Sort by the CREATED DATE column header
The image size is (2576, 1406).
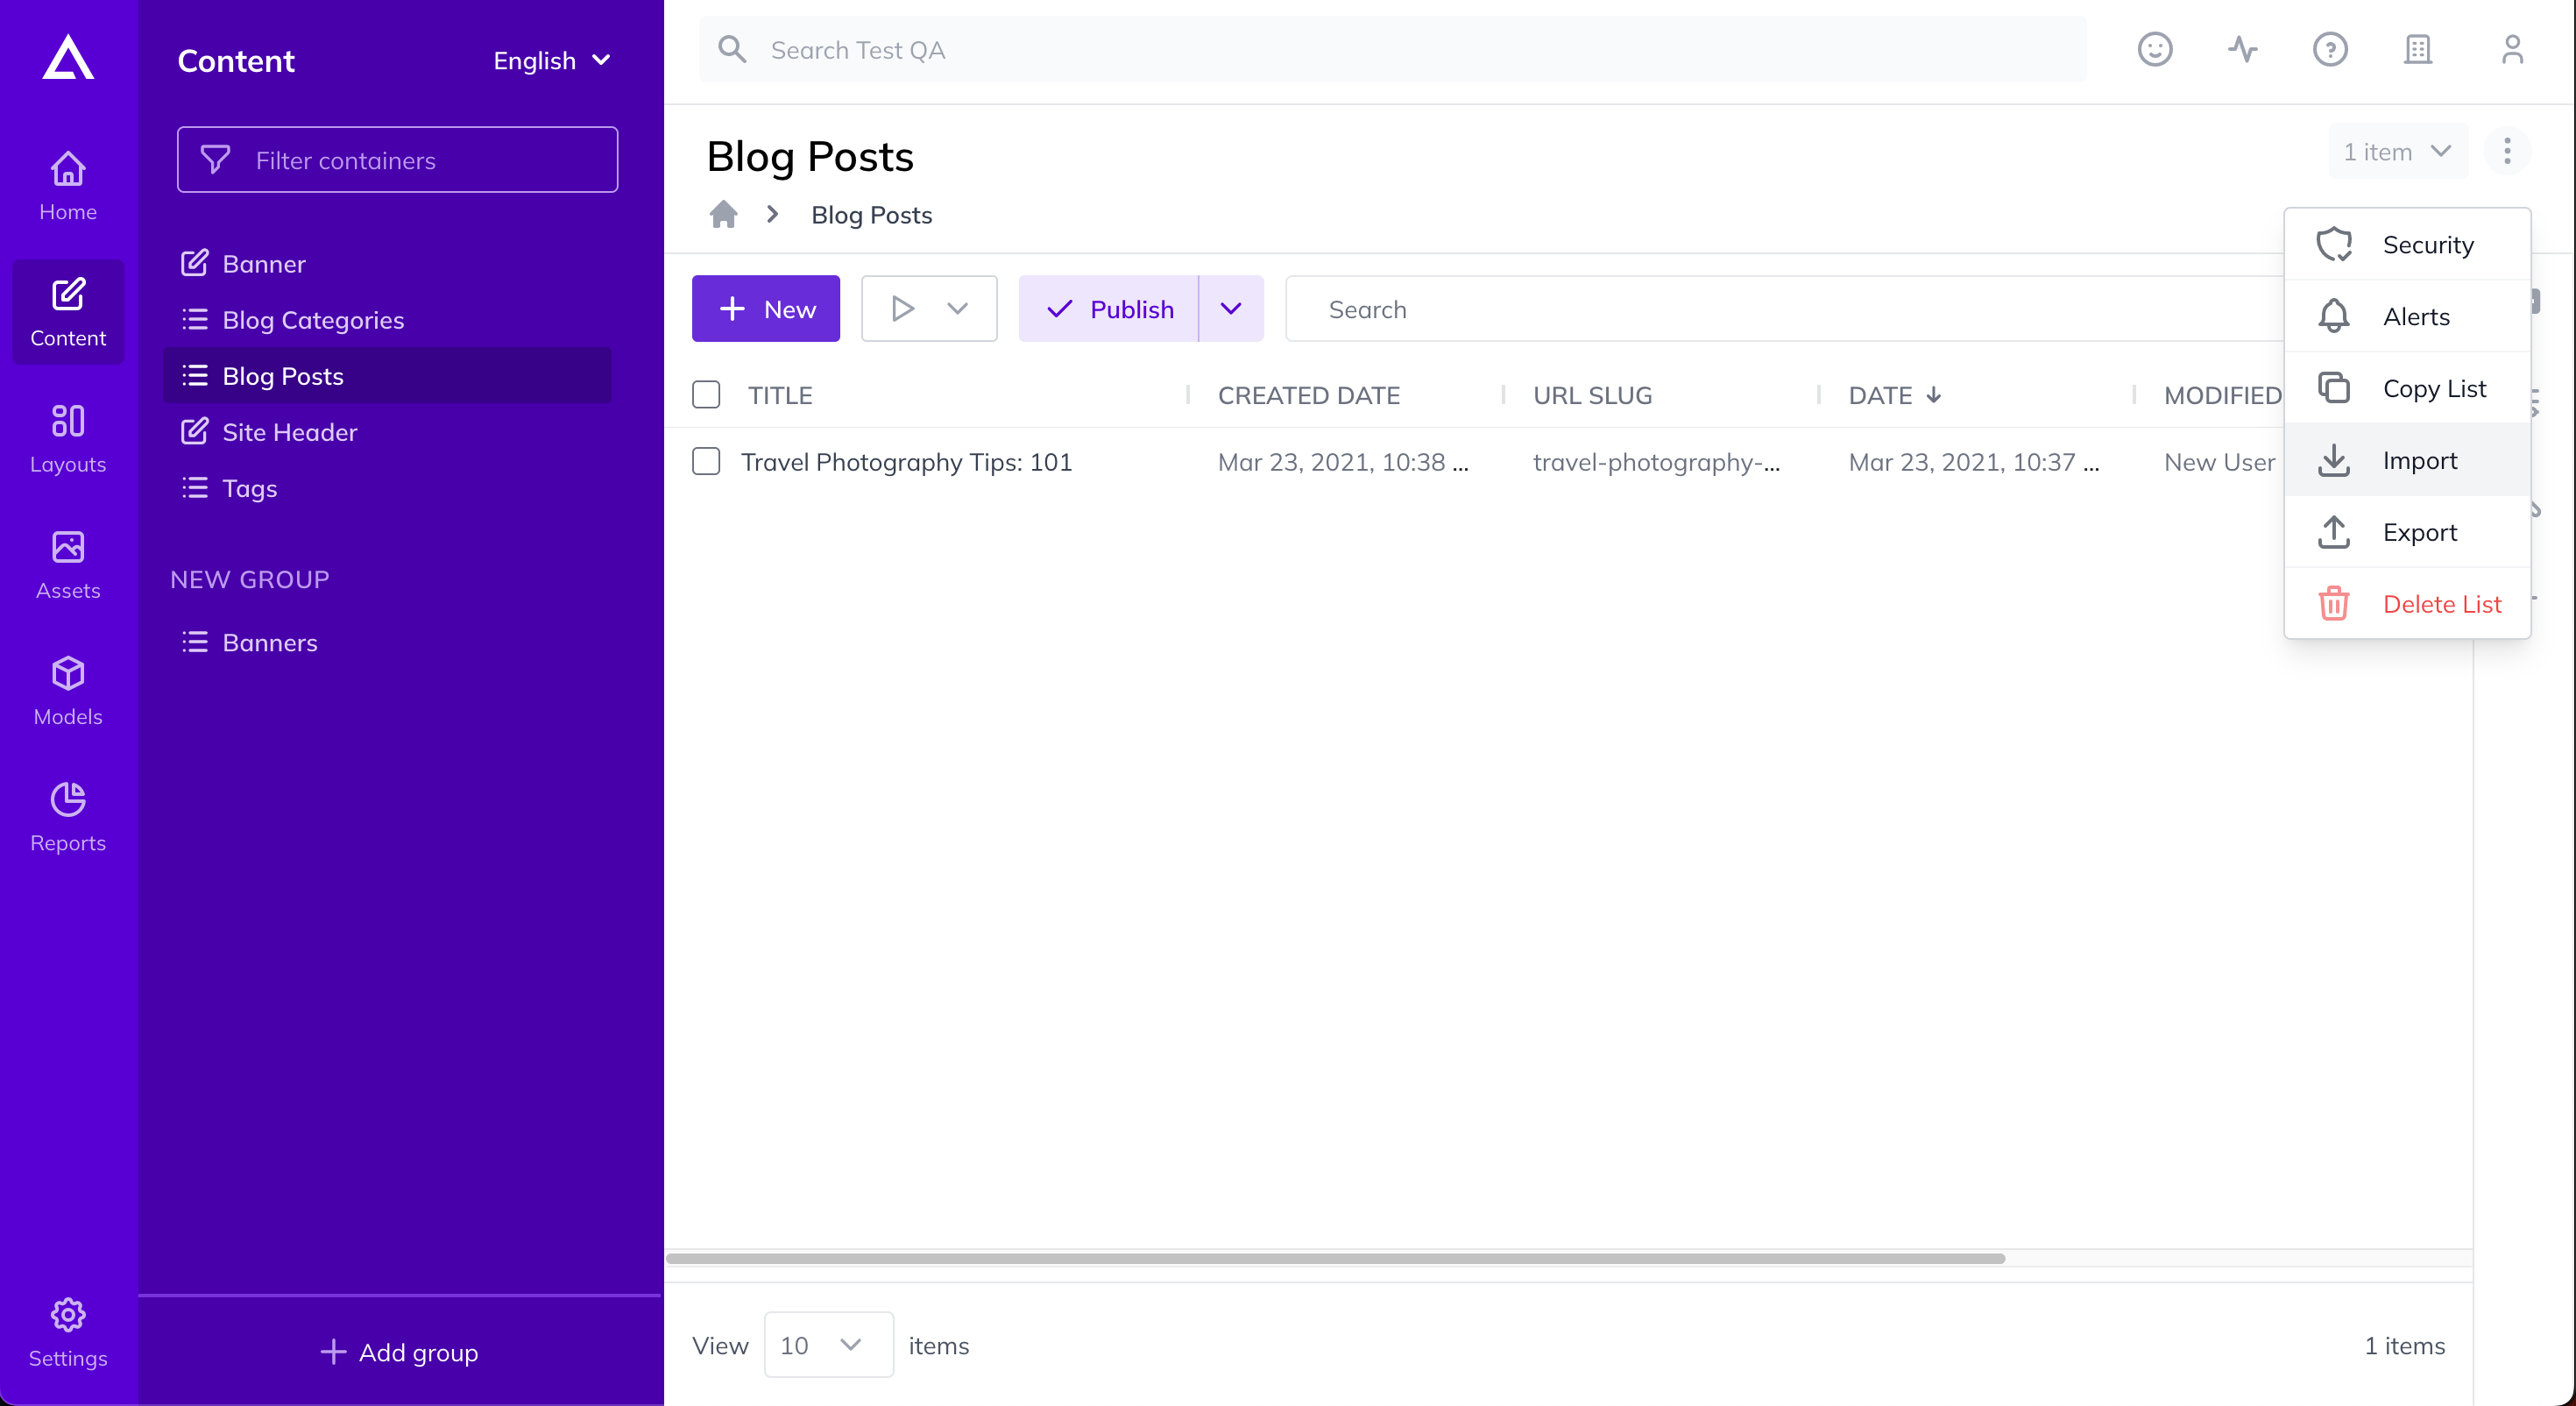point(1308,395)
